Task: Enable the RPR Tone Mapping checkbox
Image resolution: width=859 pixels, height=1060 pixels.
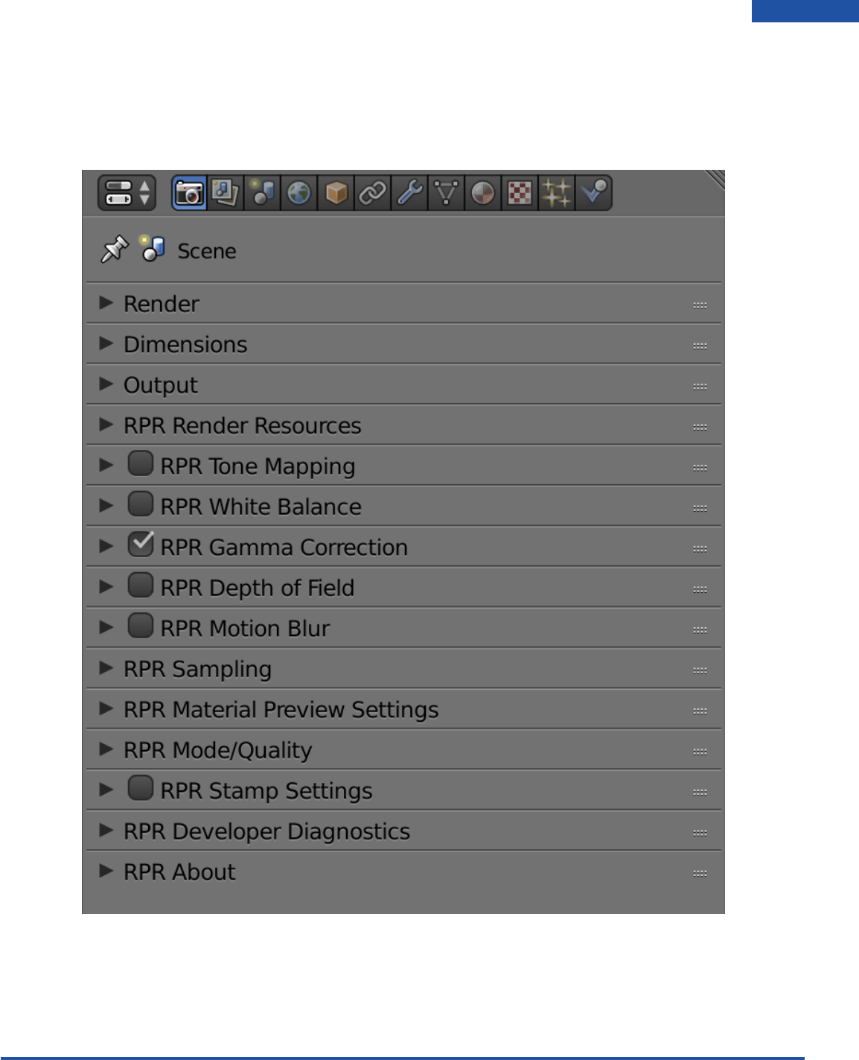Action: (x=141, y=463)
